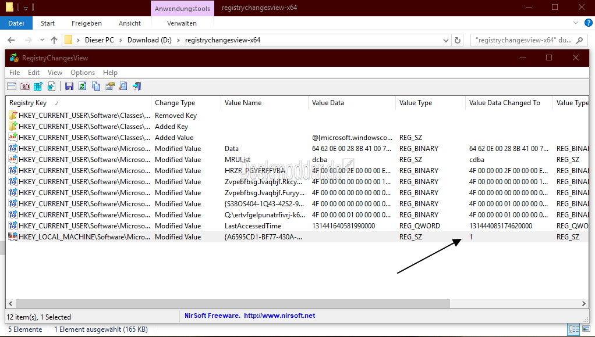Sort by Change Type column header
595x337 pixels.
pyautogui.click(x=186, y=103)
